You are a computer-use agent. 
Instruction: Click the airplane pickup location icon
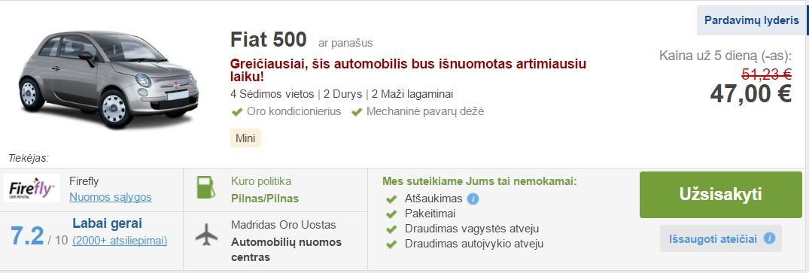(206, 235)
